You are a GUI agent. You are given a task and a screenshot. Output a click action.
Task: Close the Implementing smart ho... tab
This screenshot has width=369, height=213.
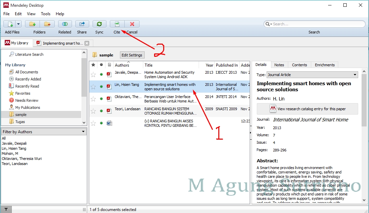87,43
